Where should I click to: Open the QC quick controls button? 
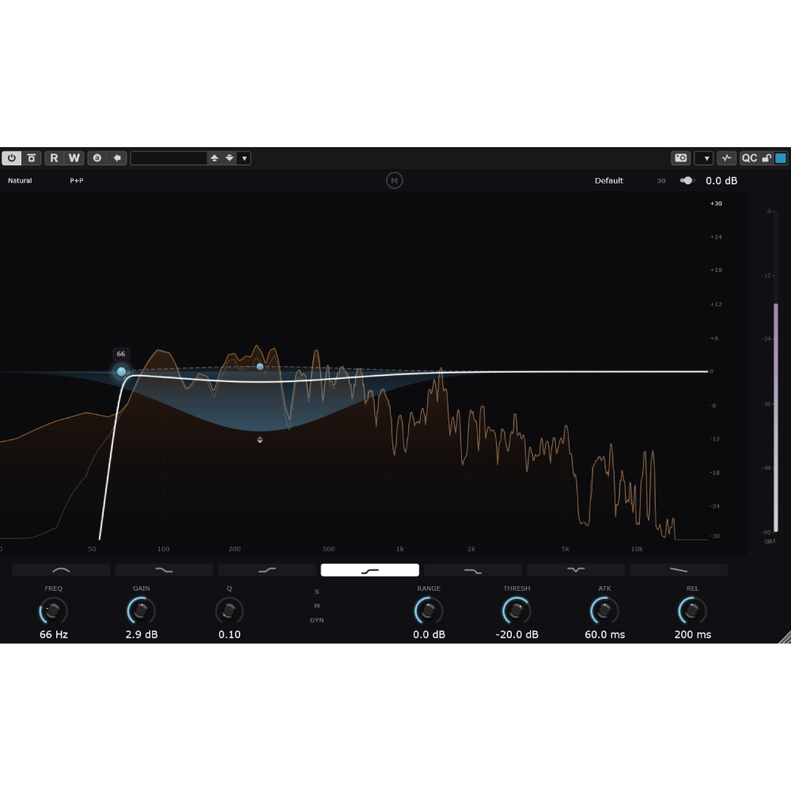pos(749,158)
